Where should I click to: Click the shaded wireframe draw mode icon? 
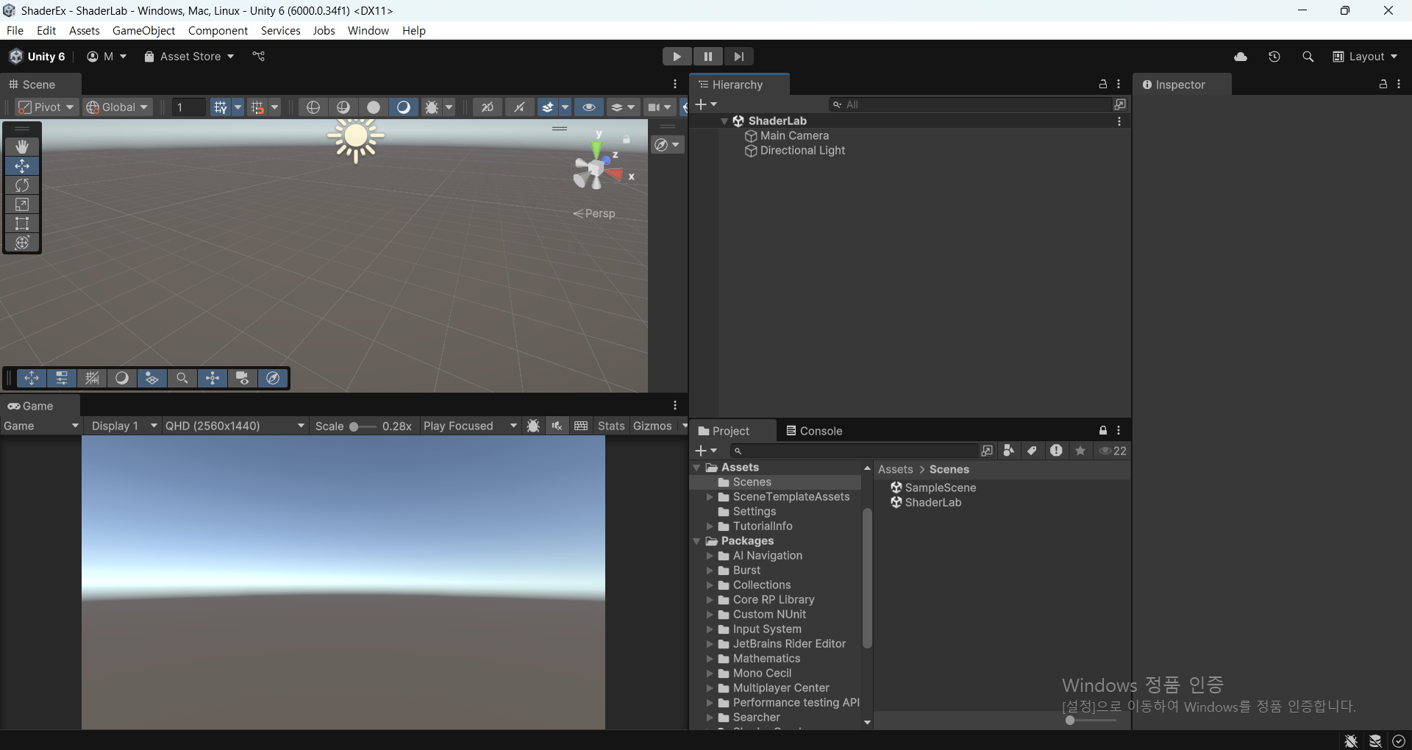tap(343, 107)
